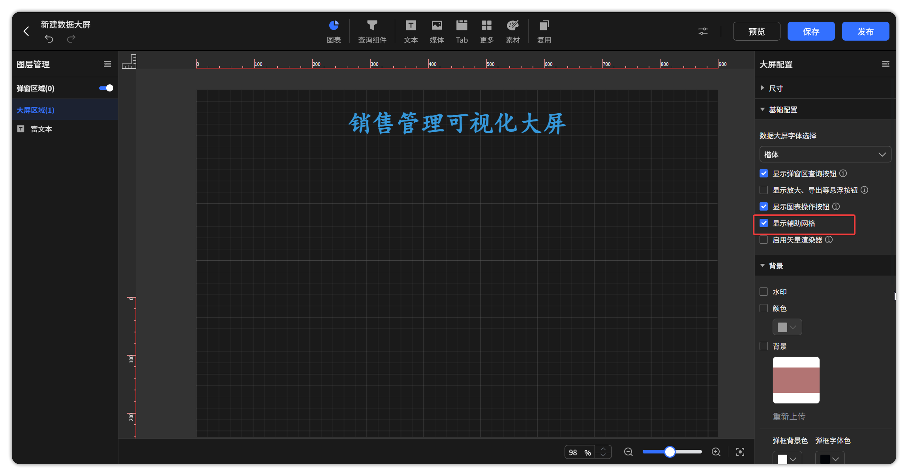Uncheck 显示图表操作按钮
This screenshot has height=472, width=908.
(764, 207)
